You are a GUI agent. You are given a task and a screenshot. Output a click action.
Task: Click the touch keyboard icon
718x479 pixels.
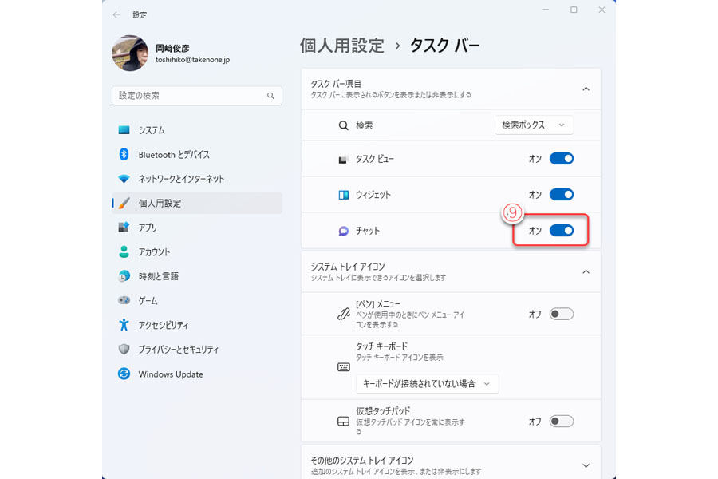(343, 366)
